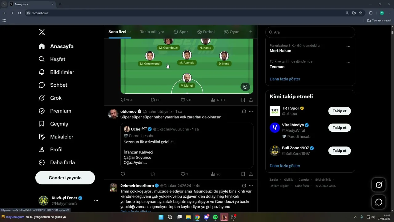The height and width of the screenshot is (222, 394).
Task: Share the lineup image post
Action: click(x=251, y=100)
